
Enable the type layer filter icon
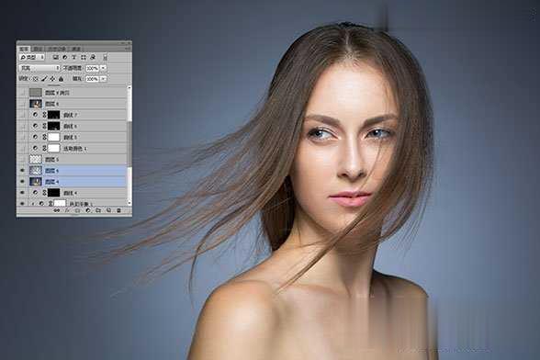click(73, 57)
